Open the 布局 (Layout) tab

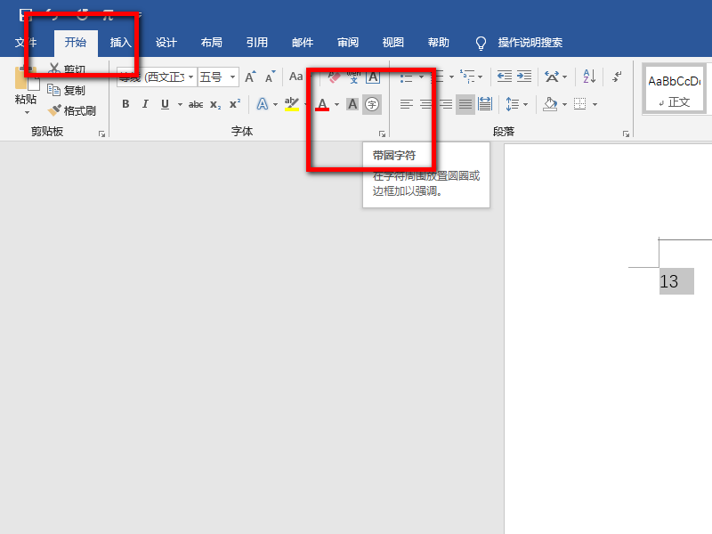[x=211, y=43]
